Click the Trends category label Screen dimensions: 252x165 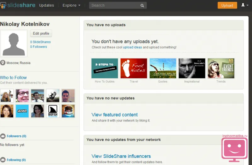coord(221,81)
